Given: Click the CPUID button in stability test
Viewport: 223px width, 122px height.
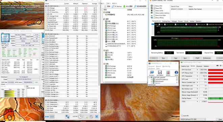Looking at the screenshot, I should (197, 58).
